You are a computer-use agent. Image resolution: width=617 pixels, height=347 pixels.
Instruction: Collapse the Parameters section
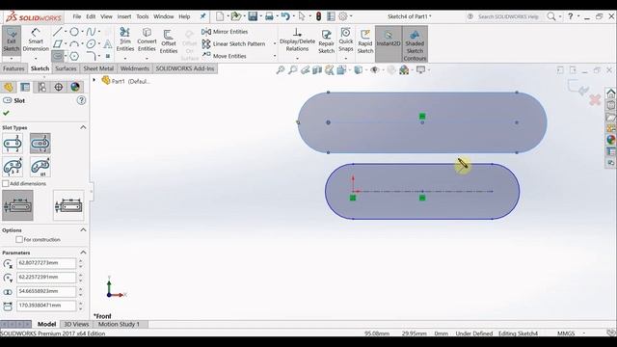[83, 253]
